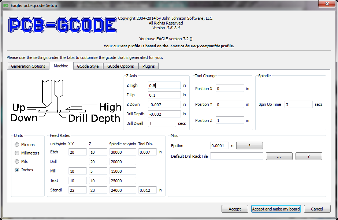Click the Drill Z feed rate field

click(x=98, y=161)
